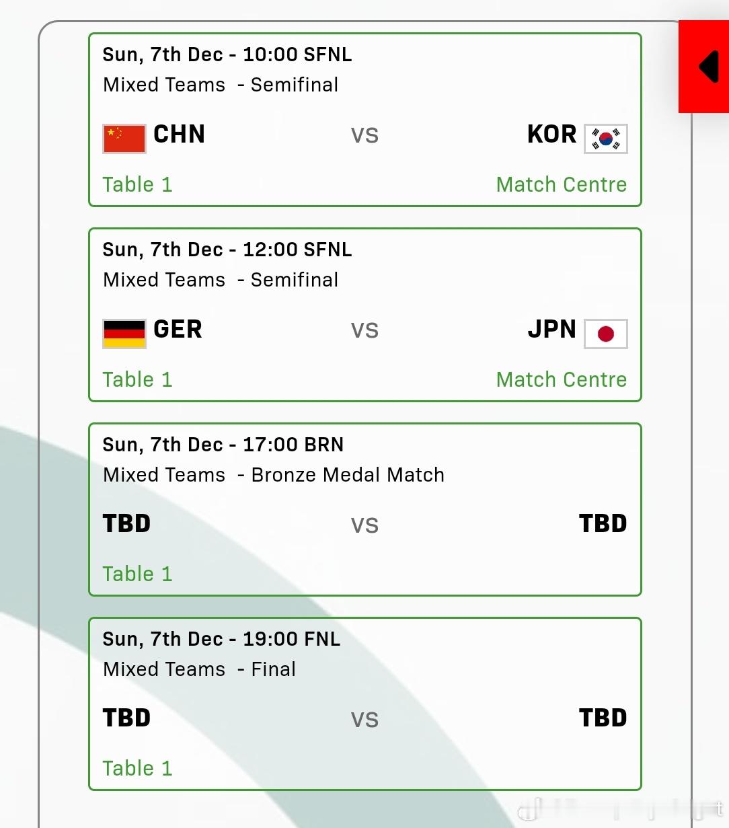Click the Japan flag icon
Viewport: 729px width, 828px height.
(606, 334)
